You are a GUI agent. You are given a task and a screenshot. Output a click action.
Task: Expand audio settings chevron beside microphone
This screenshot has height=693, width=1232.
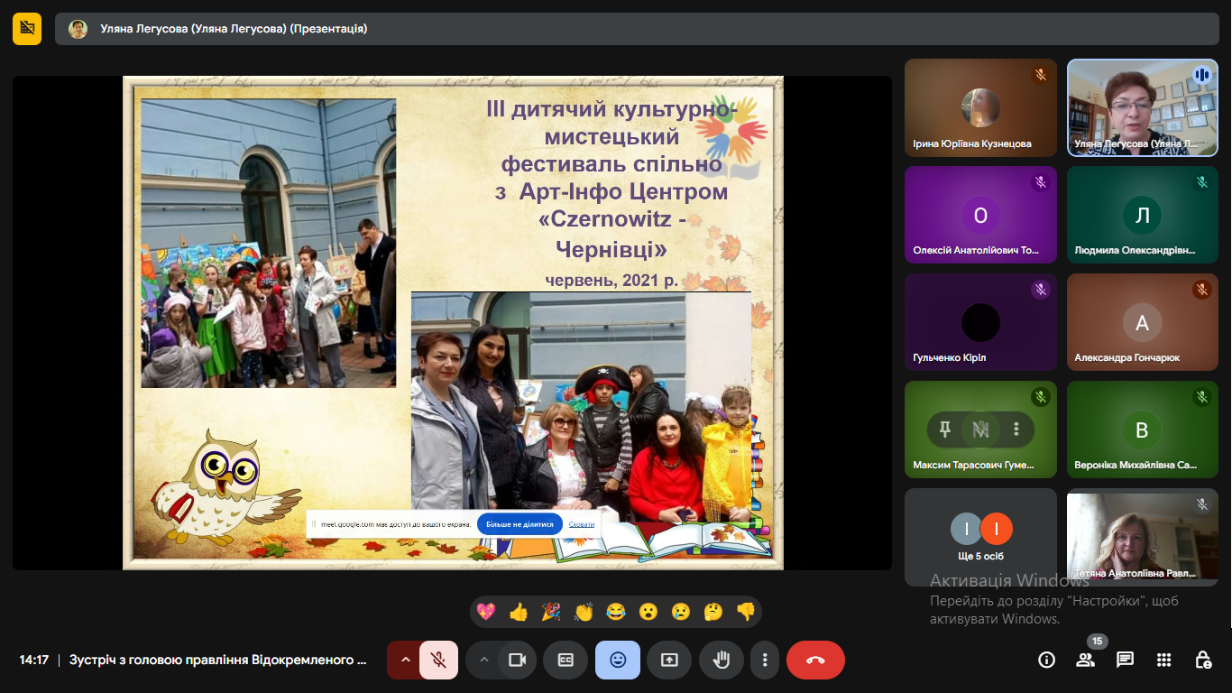coord(405,660)
